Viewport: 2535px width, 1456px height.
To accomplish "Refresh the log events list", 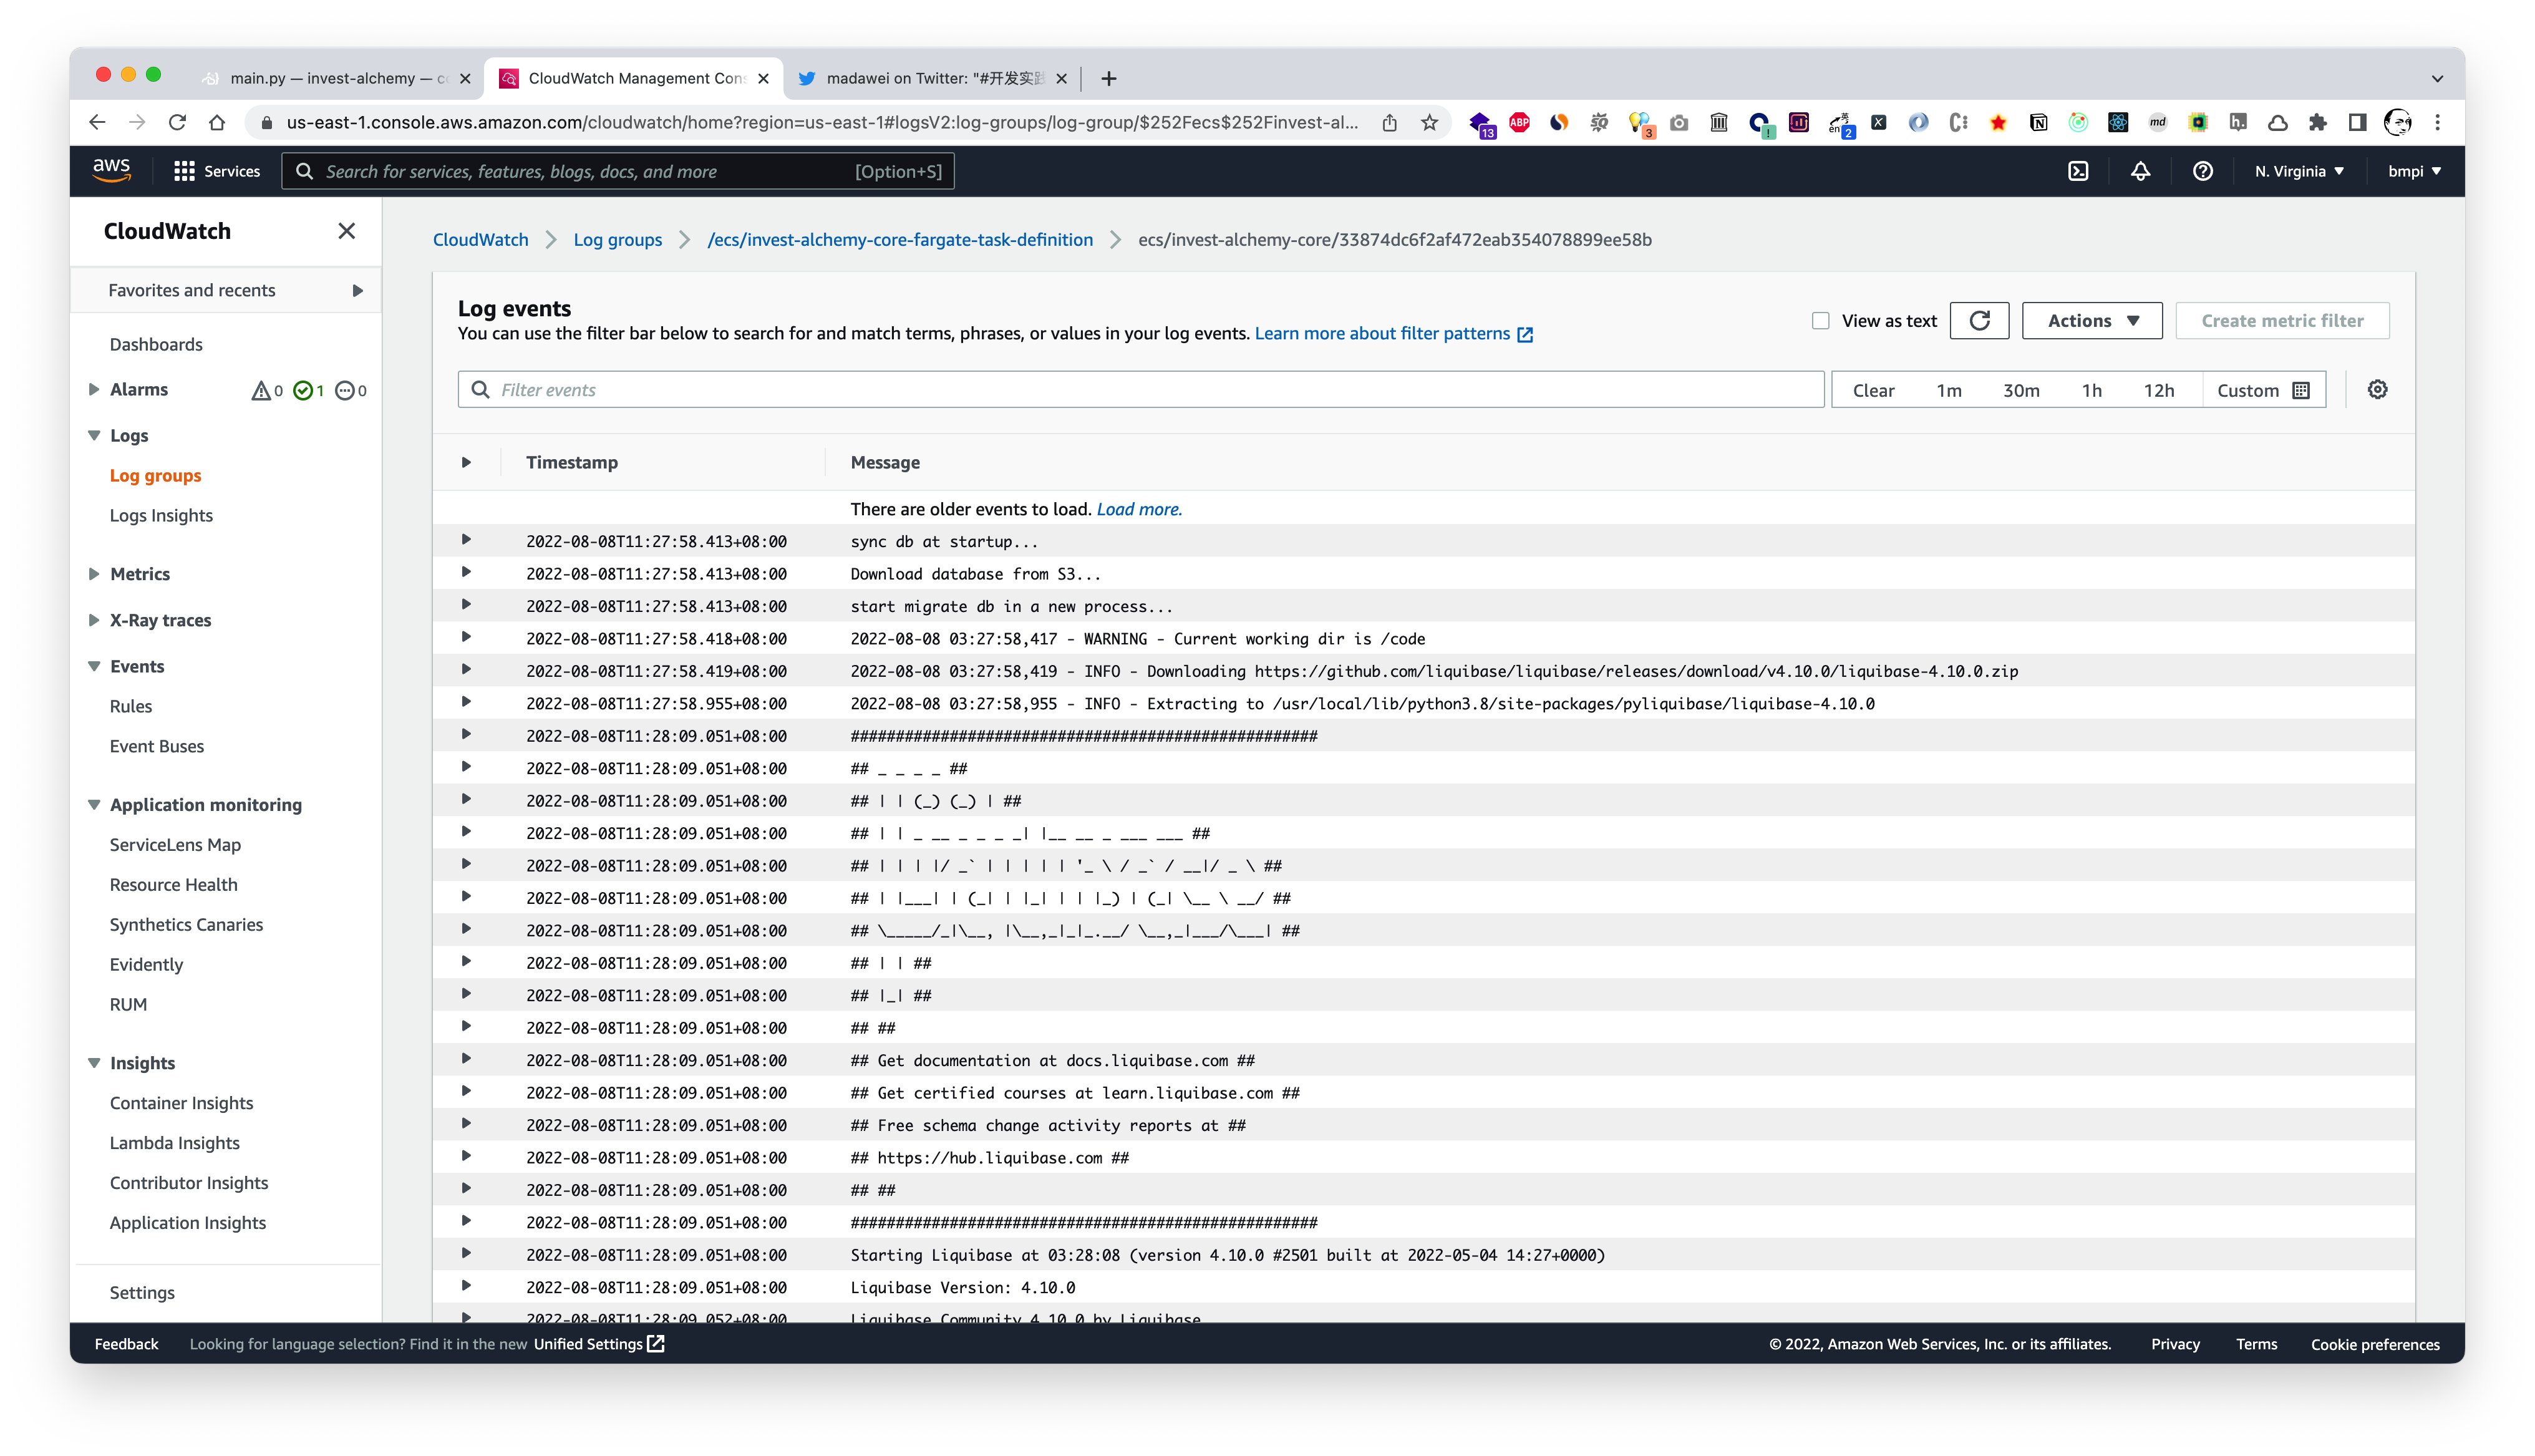I will [1979, 321].
